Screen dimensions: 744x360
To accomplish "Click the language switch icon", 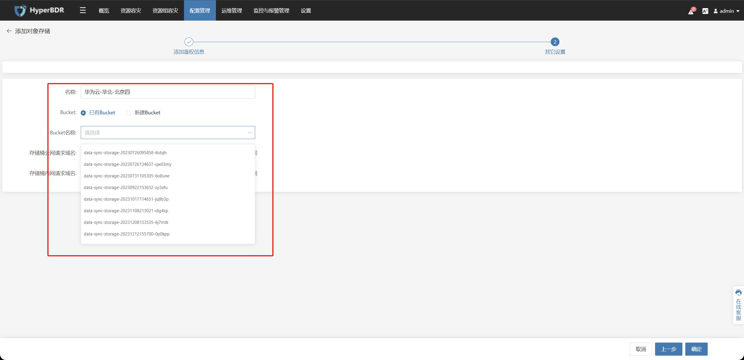I will (705, 11).
